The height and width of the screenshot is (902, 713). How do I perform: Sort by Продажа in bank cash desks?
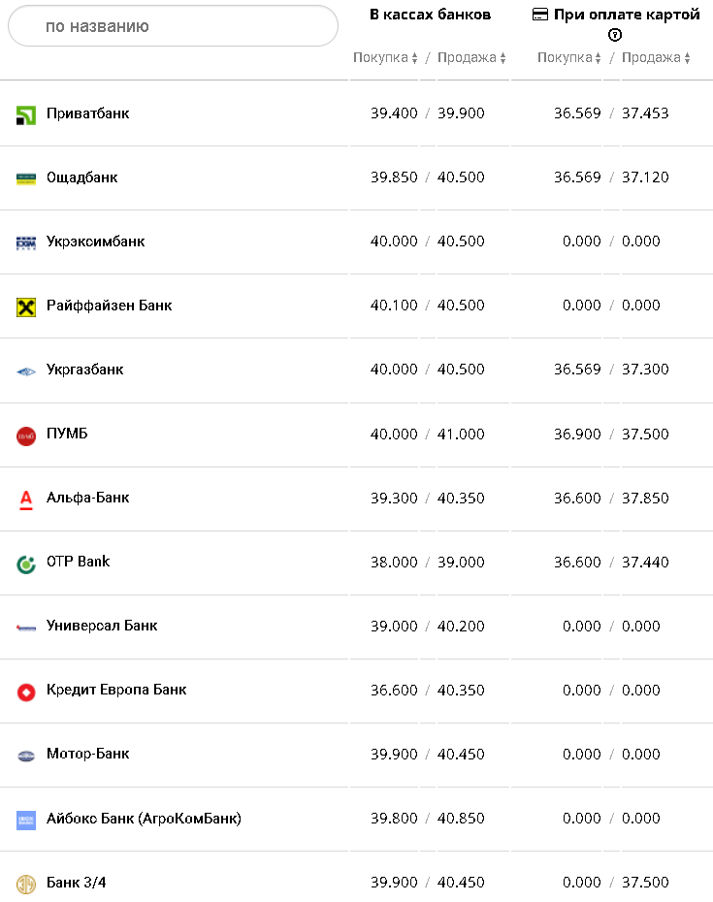(471, 58)
